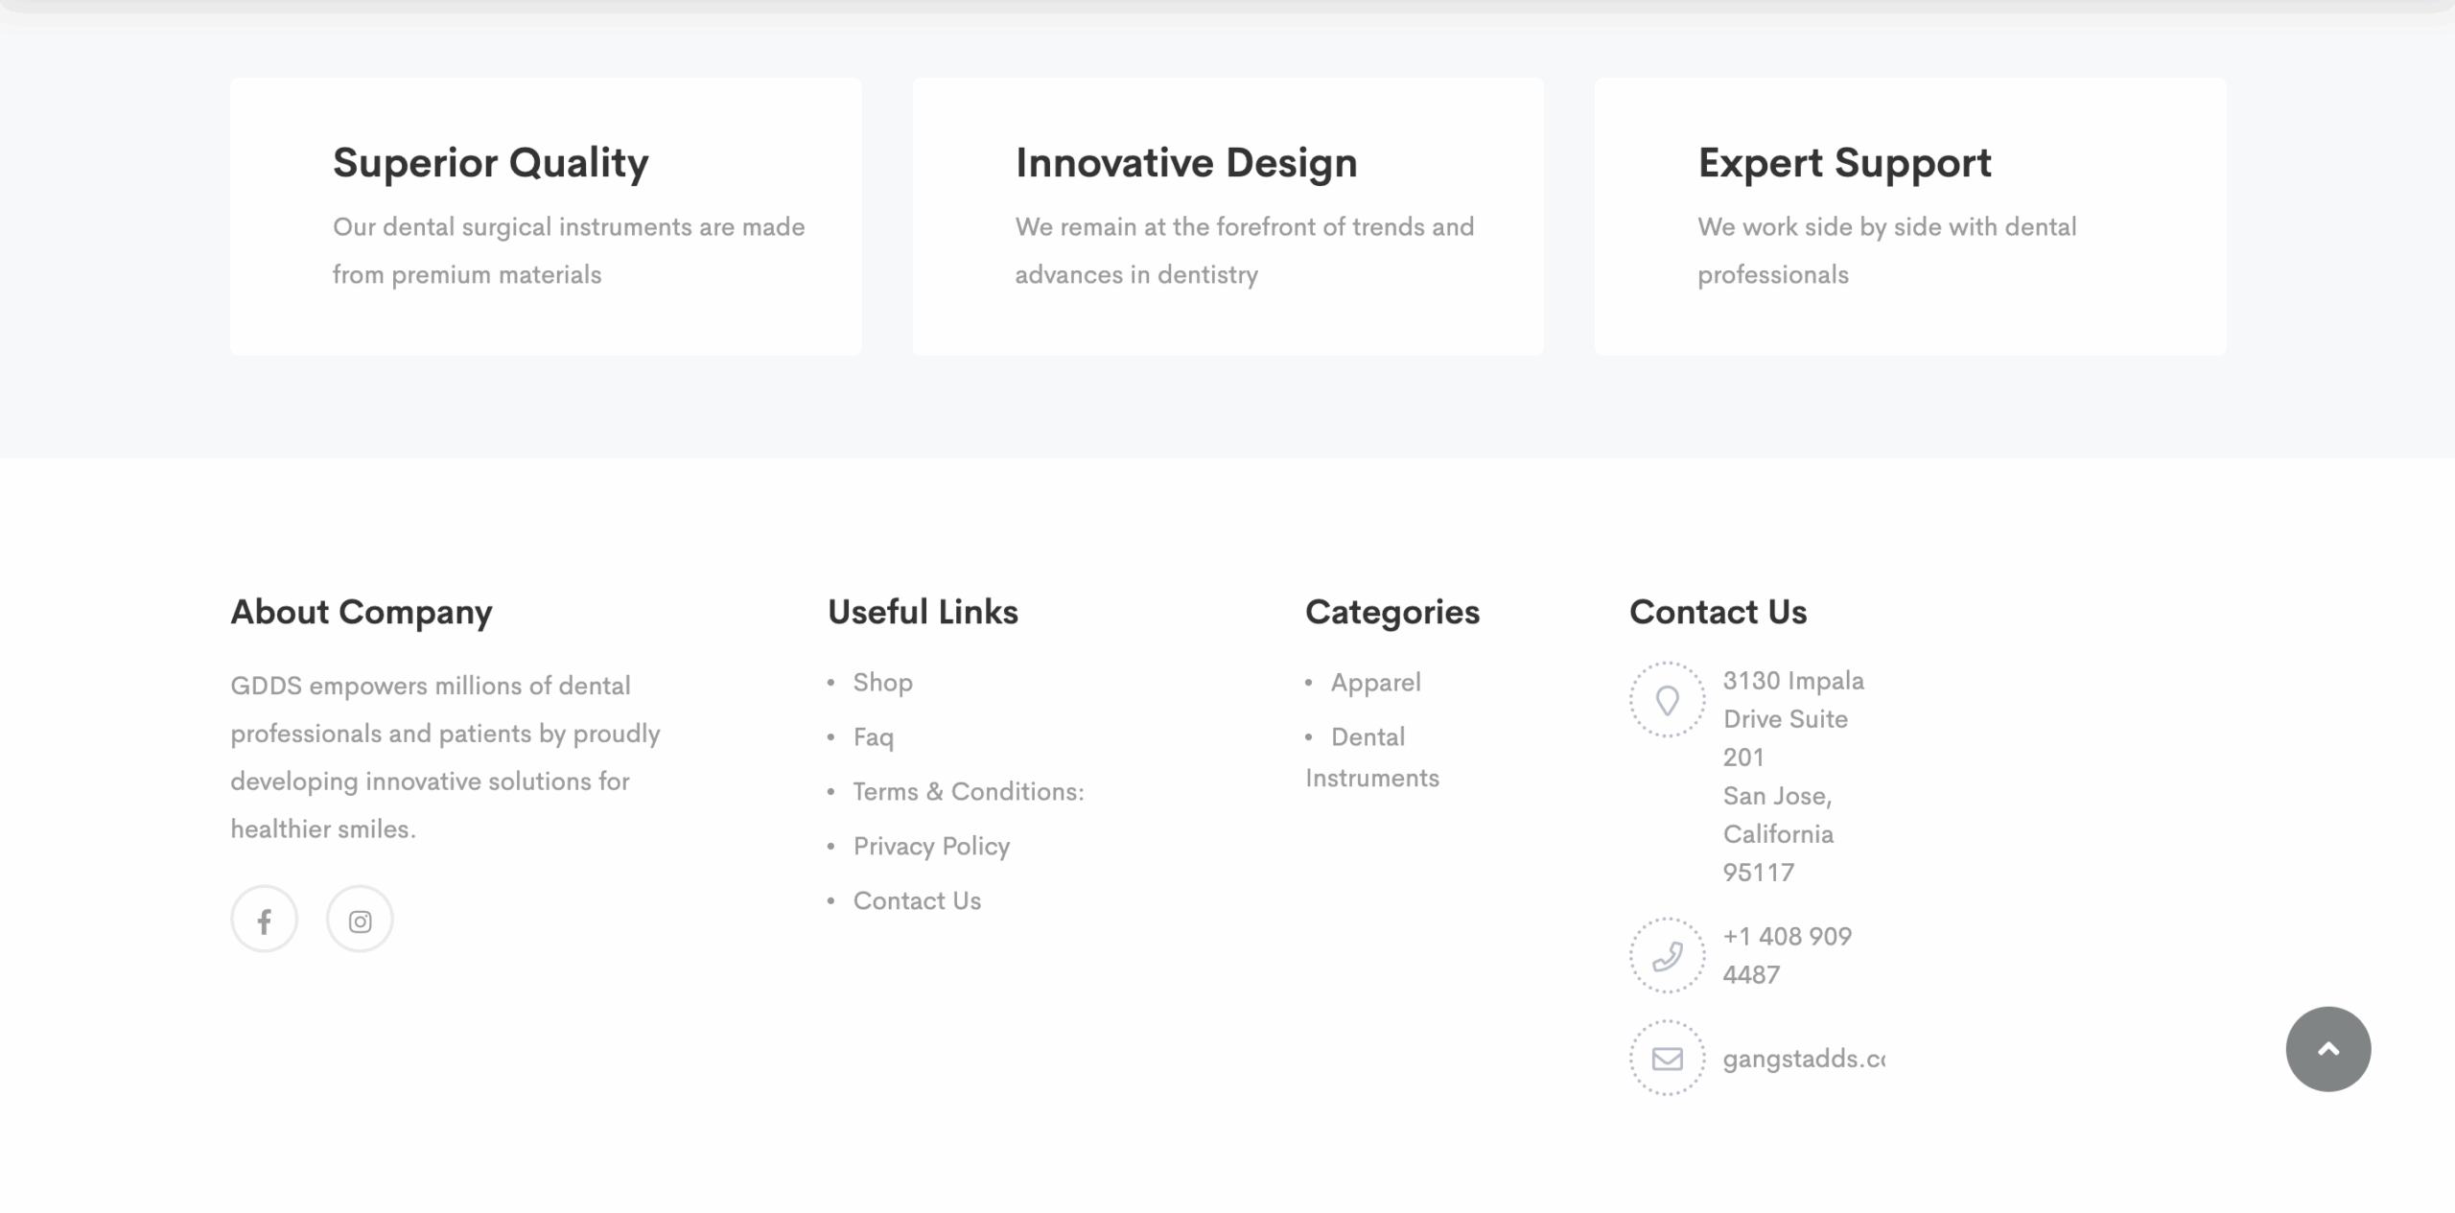Screen dimensions: 2455x1213
Task: Click the phone handset icon
Action: (1668, 955)
